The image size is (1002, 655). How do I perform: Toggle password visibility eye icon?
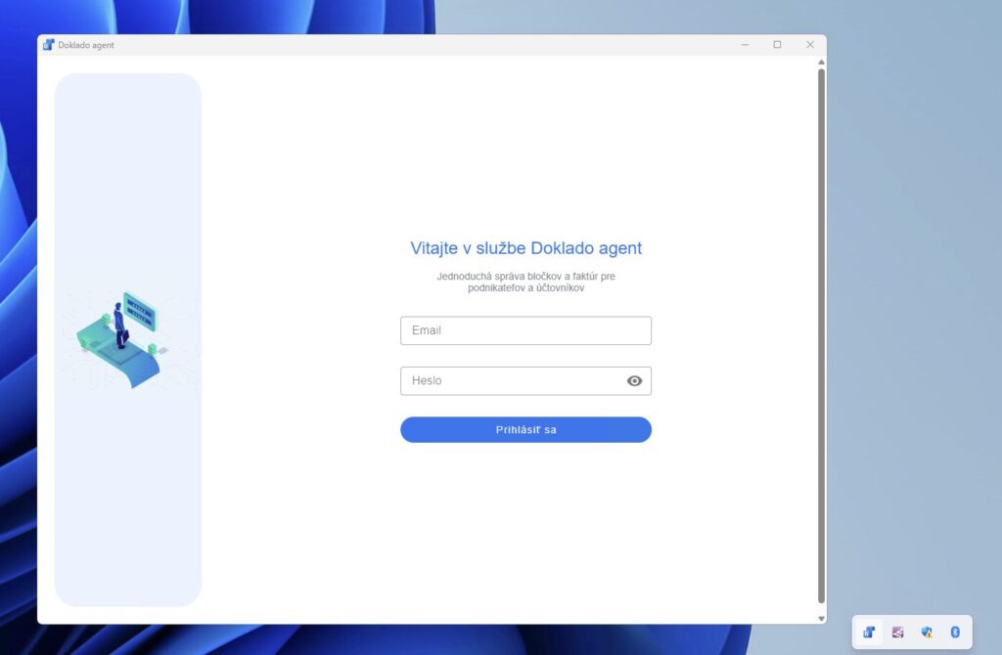coord(634,381)
